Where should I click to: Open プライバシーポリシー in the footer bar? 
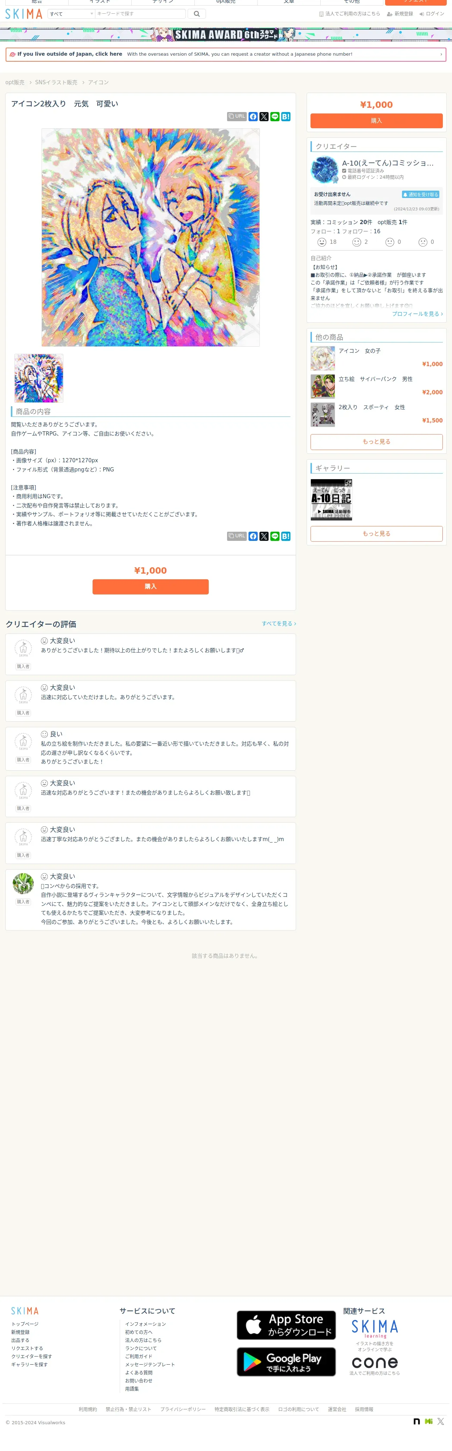pyautogui.click(x=183, y=1409)
